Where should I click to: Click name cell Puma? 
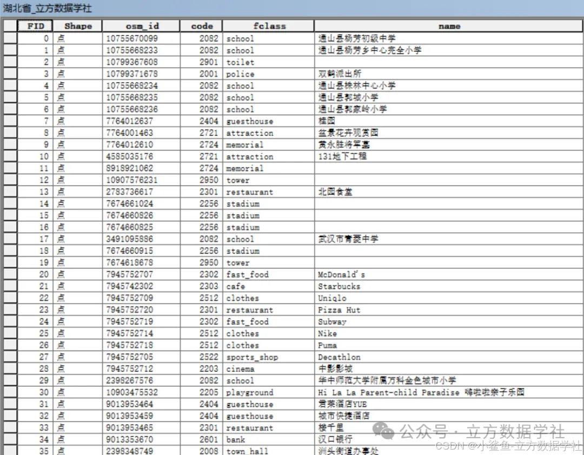(448, 345)
